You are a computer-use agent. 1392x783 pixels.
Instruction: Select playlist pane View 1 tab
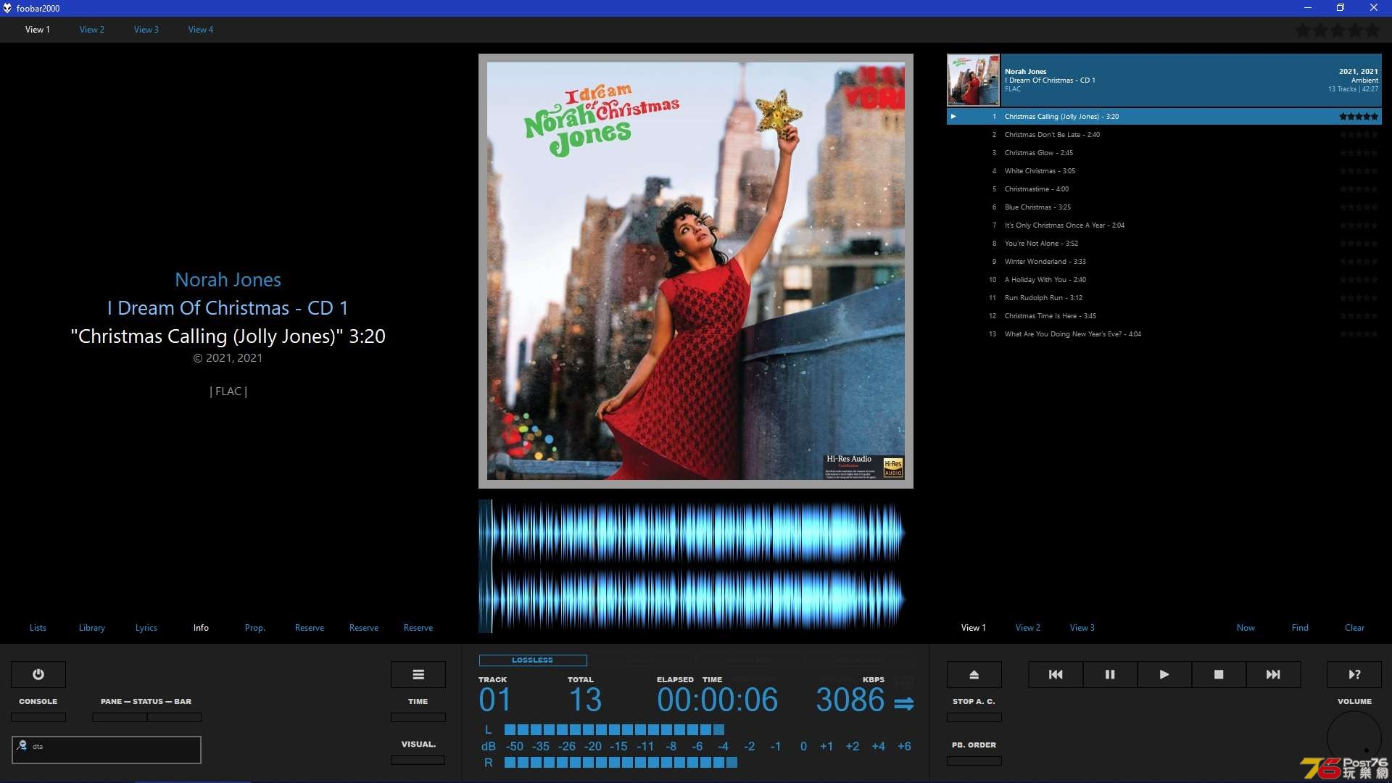click(974, 628)
